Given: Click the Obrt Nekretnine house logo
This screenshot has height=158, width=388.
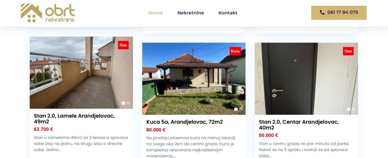Looking at the screenshot, I should [47, 13].
